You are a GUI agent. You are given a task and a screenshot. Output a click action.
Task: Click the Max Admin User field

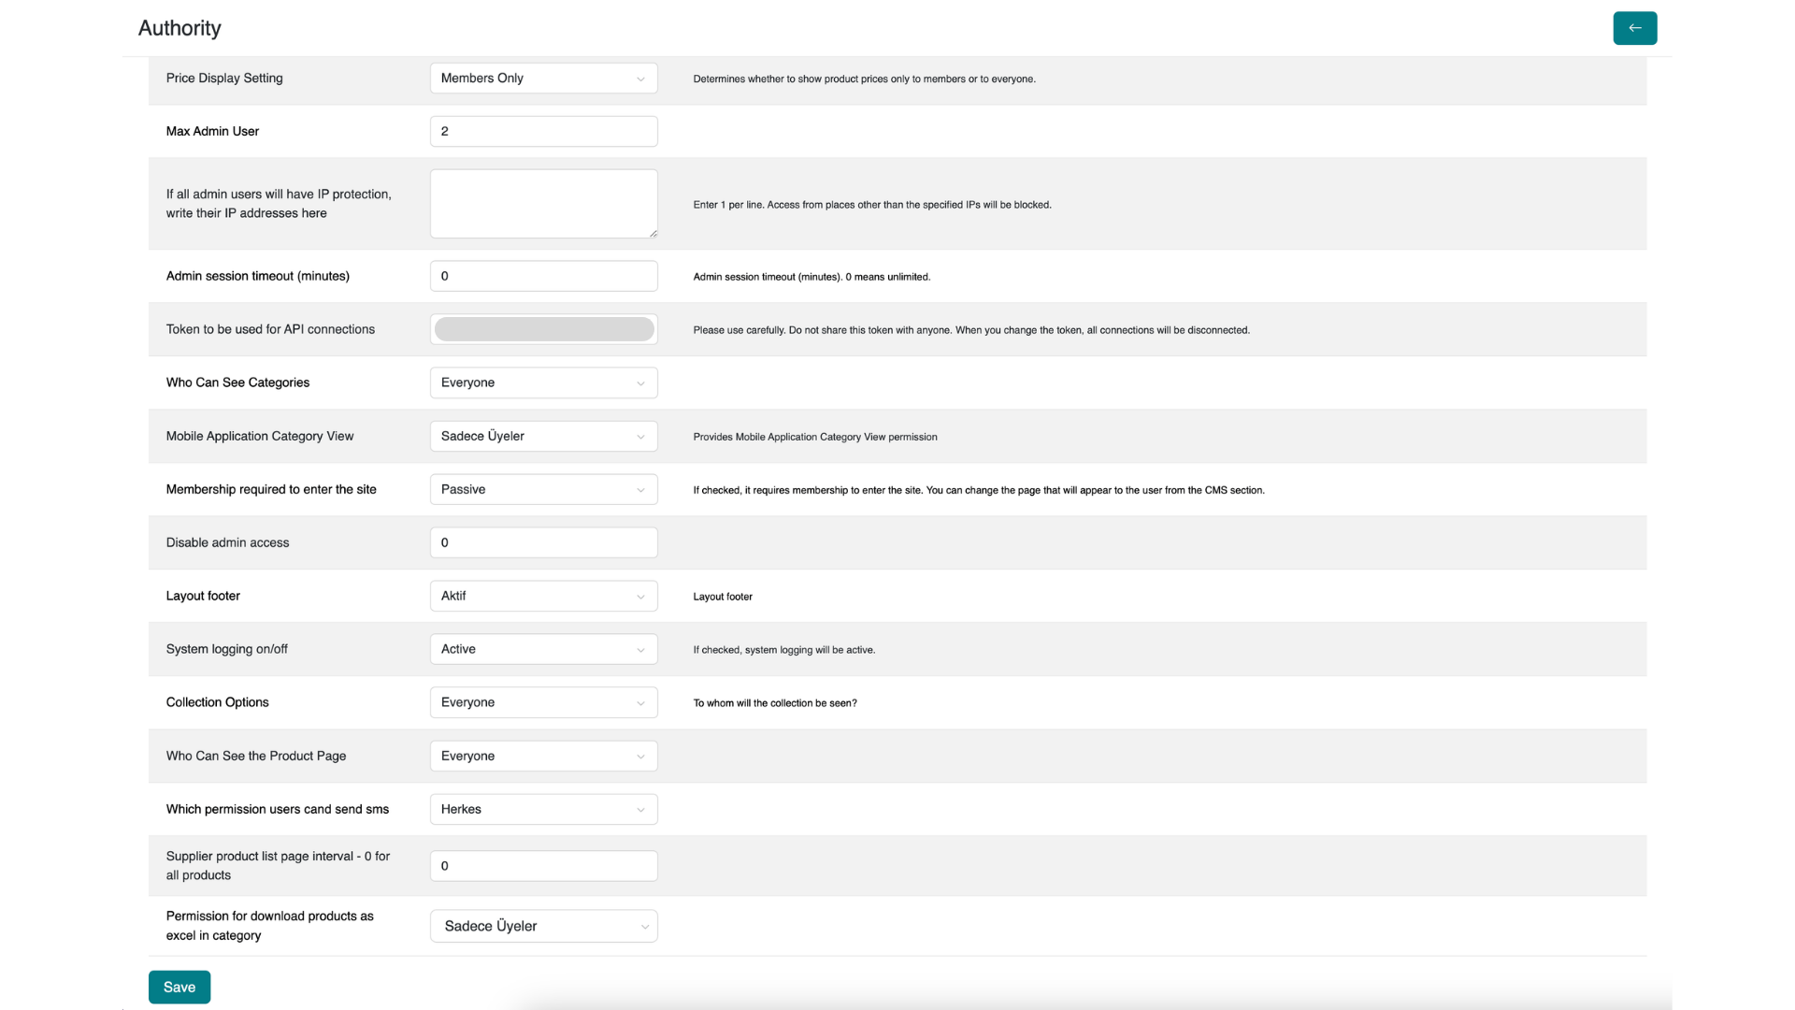pyautogui.click(x=543, y=132)
